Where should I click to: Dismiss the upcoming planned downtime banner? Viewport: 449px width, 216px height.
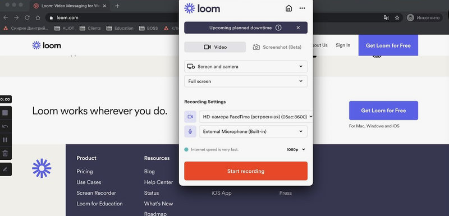coord(298,27)
